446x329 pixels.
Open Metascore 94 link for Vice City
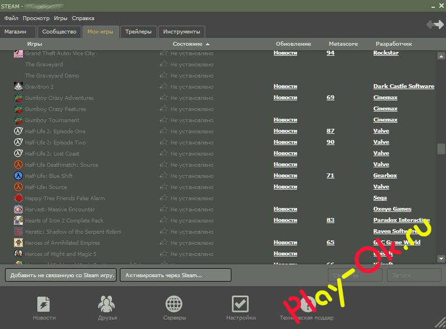(331, 53)
